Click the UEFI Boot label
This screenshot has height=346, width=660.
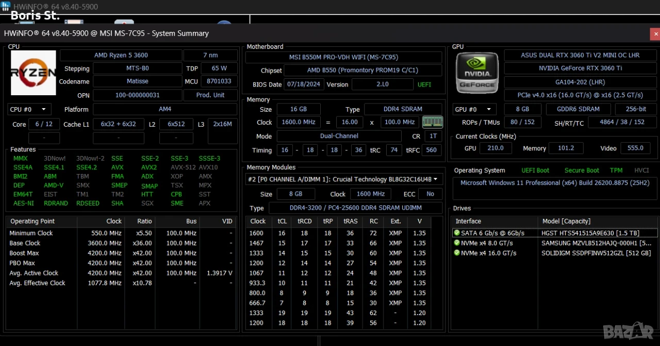pos(535,170)
